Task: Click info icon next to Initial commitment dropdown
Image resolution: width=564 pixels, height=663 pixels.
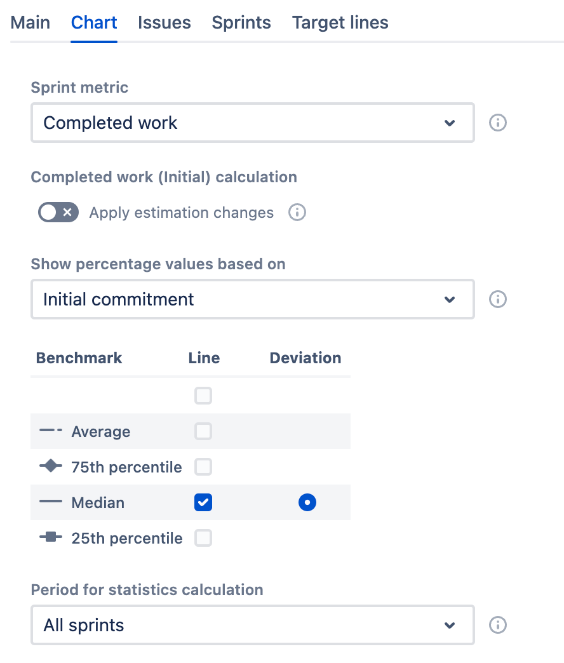Action: coord(497,299)
